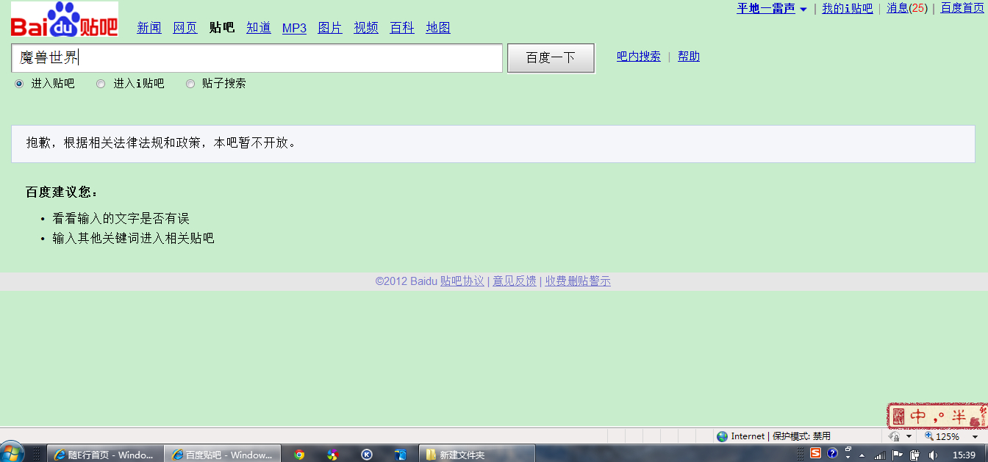988x462 pixels.
Task: Focus the 魔兽世界 search input field
Action: [257, 58]
